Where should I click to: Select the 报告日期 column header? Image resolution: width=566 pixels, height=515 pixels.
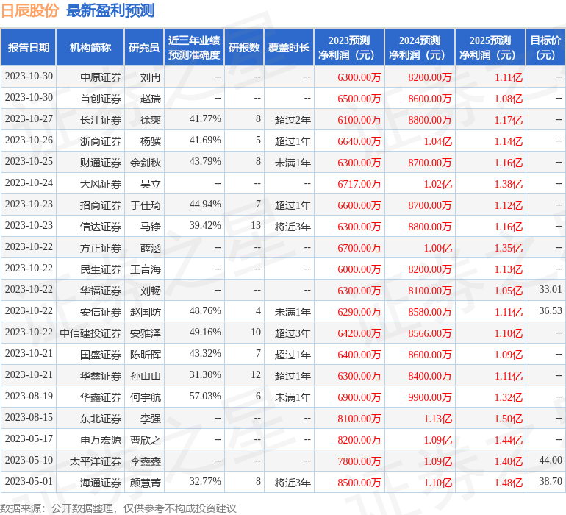click(x=28, y=48)
